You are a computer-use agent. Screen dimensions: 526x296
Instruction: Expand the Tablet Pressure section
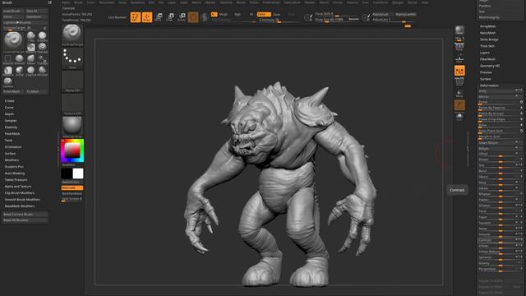click(16, 180)
